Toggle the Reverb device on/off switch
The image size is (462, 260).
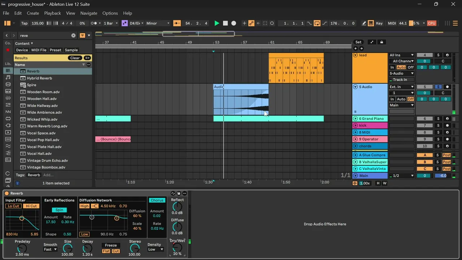(x=6, y=194)
